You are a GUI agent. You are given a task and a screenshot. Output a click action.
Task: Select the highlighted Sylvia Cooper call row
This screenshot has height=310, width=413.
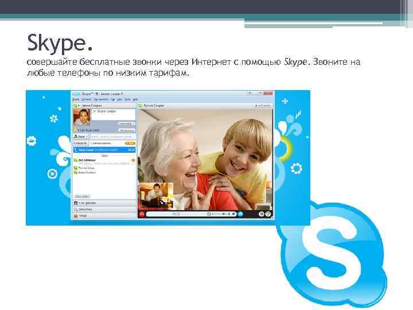tap(104, 150)
